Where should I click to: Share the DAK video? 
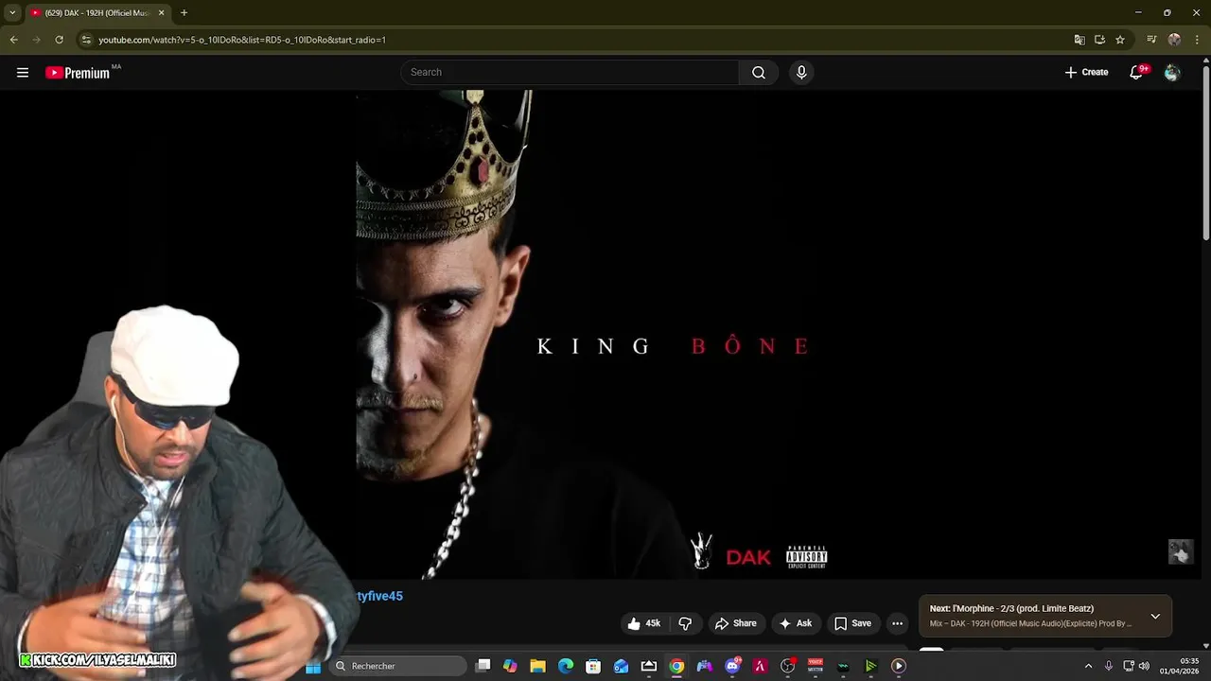pos(736,623)
